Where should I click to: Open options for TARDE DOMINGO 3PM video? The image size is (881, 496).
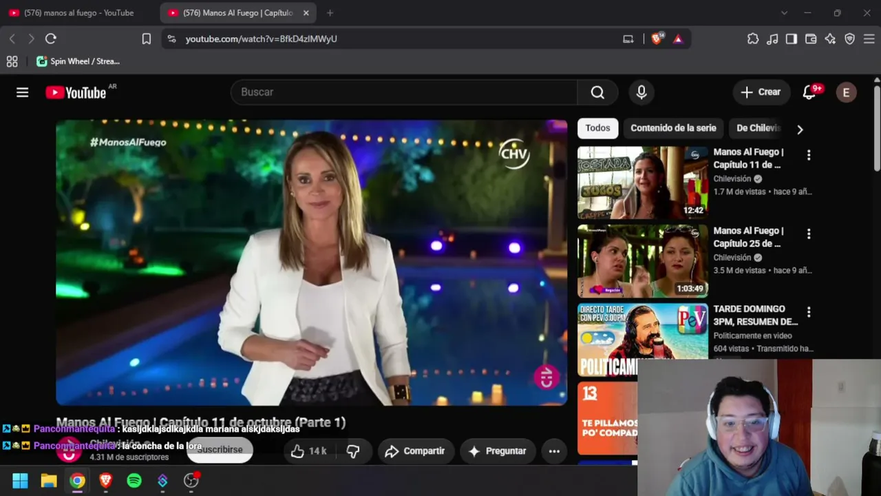click(x=809, y=313)
